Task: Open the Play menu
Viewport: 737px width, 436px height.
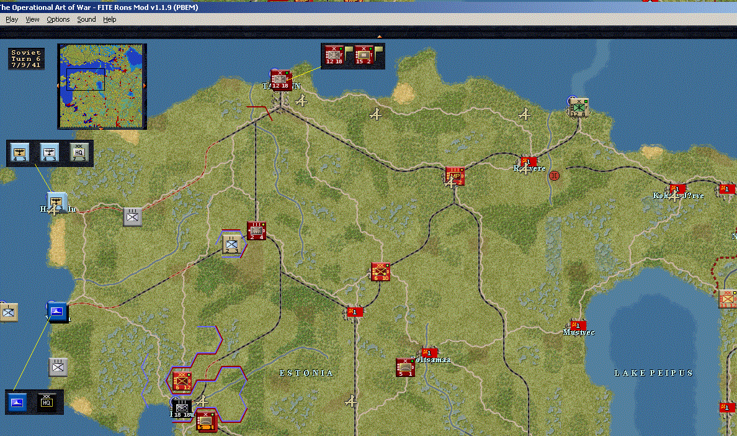Action: [x=12, y=19]
